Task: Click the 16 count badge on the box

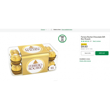Action: pyautogui.click(x=52, y=68)
